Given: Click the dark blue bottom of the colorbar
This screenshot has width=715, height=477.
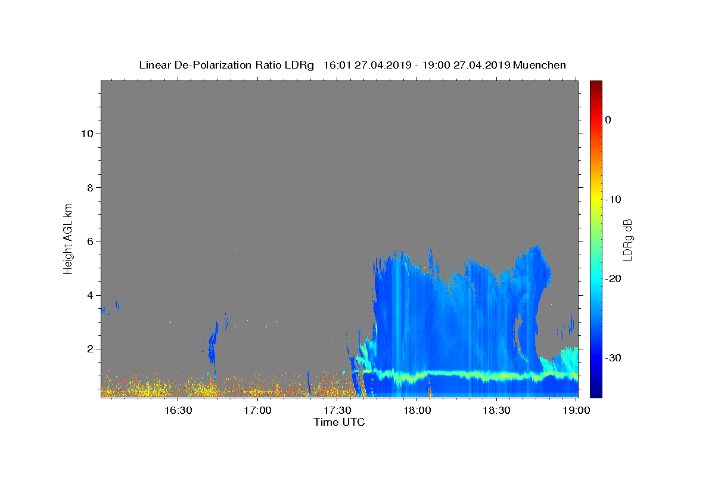Looking at the screenshot, I should point(596,392).
